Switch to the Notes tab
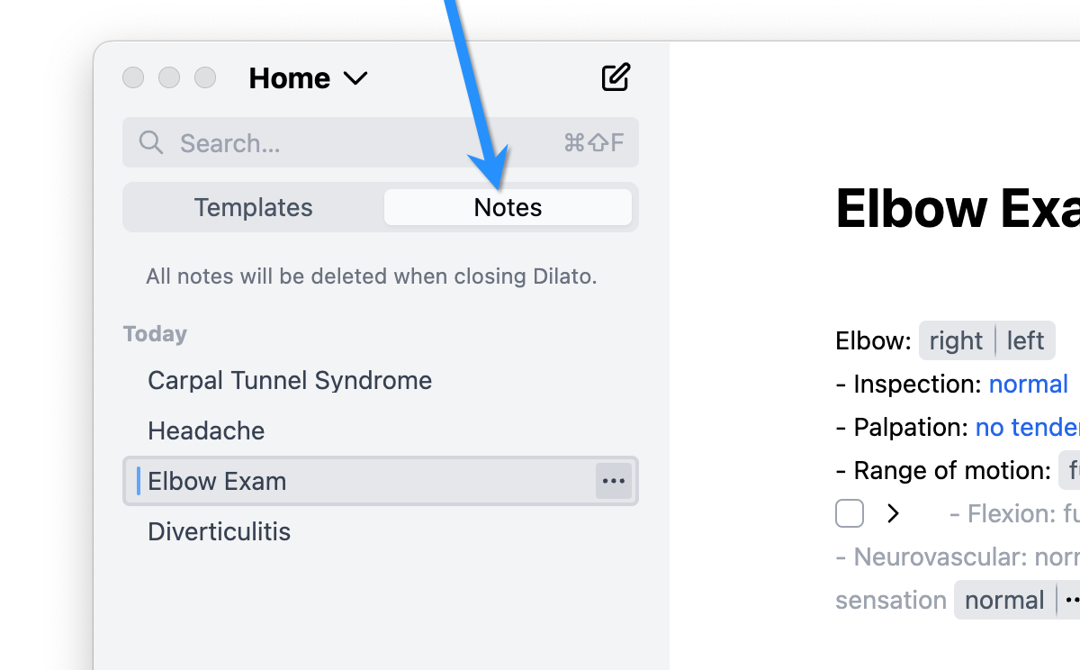The width and height of the screenshot is (1080, 670). click(x=508, y=207)
